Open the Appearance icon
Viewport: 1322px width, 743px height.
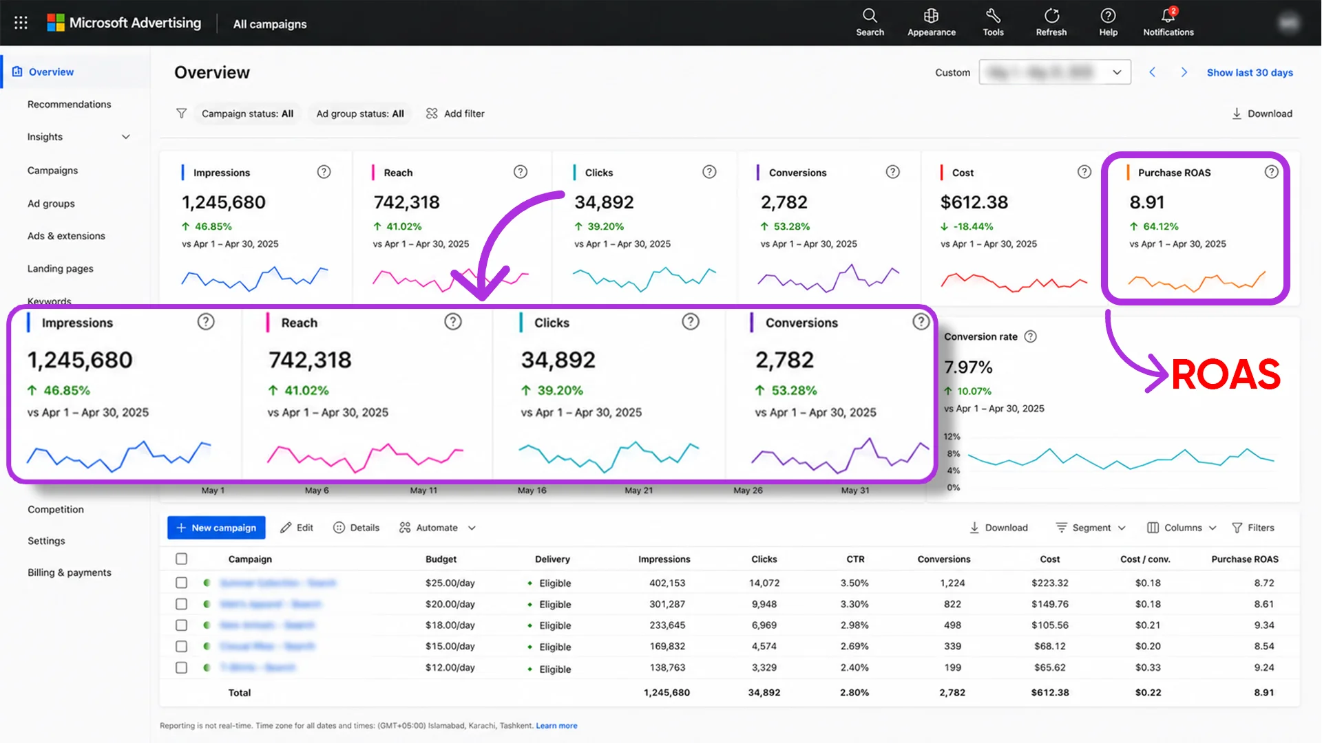(931, 15)
